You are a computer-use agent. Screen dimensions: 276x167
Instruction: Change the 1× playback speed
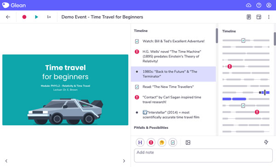[49, 17]
